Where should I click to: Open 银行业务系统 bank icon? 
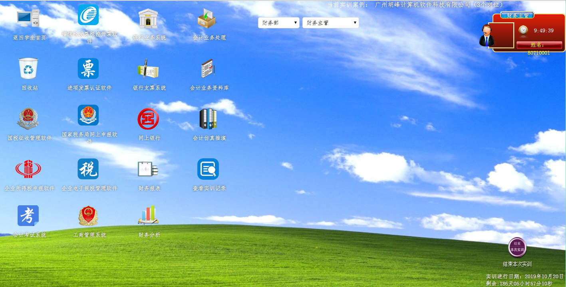coord(148,19)
